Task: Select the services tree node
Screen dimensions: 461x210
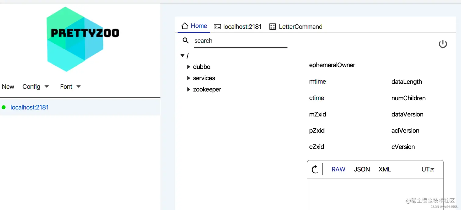Action: (204, 78)
